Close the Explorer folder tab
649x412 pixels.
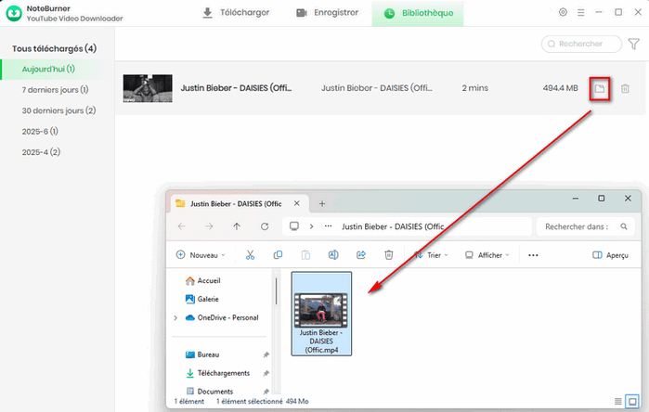pyautogui.click(x=297, y=203)
